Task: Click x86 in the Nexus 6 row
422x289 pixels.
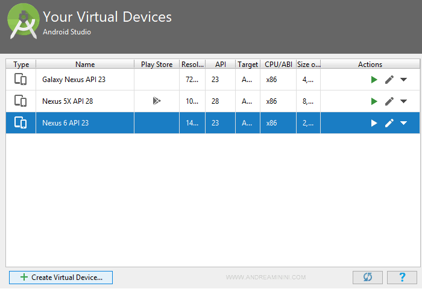Action: click(x=271, y=123)
